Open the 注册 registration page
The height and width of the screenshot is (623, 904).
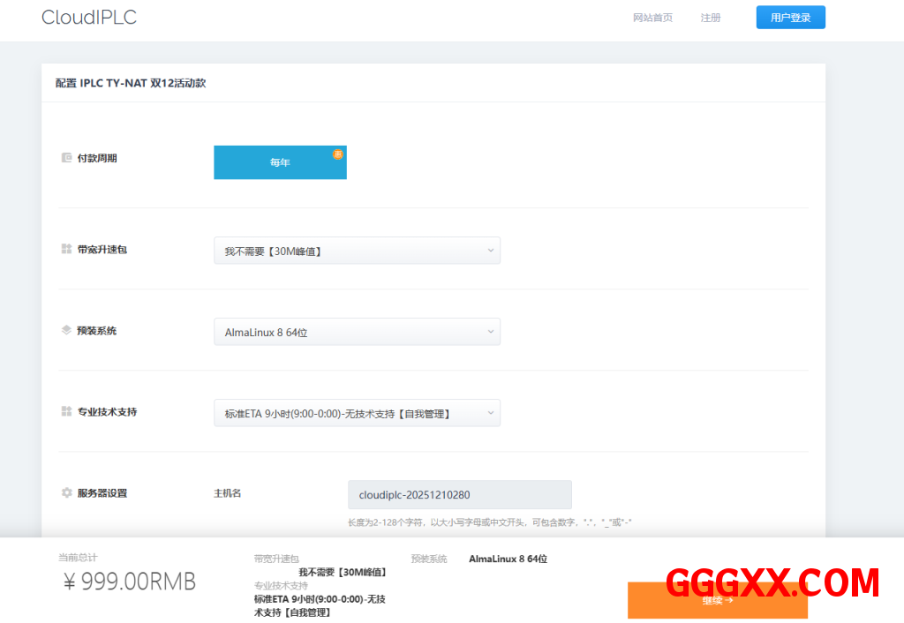point(710,18)
